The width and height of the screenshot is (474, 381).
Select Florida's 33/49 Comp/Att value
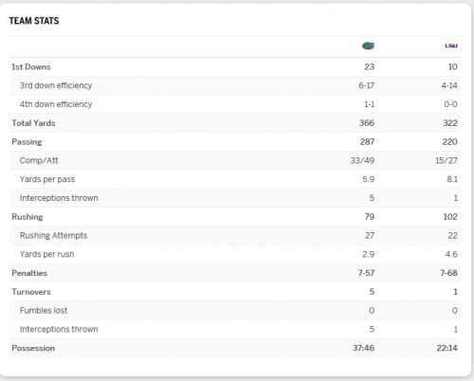pyautogui.click(x=362, y=160)
